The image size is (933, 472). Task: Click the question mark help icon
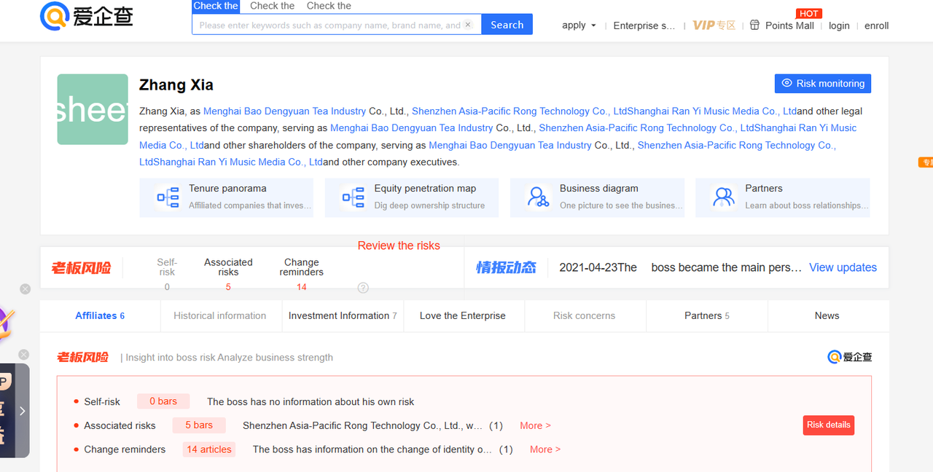(x=363, y=288)
